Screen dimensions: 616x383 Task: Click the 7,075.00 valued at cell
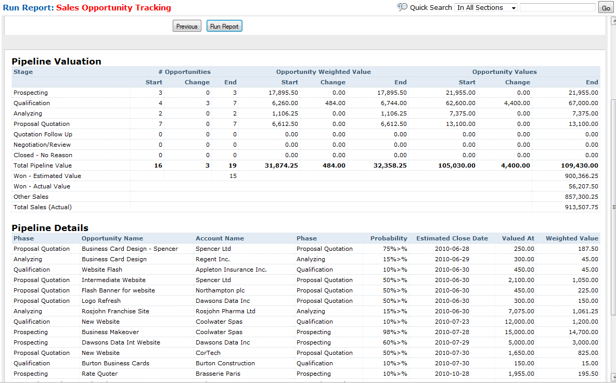[521, 311]
